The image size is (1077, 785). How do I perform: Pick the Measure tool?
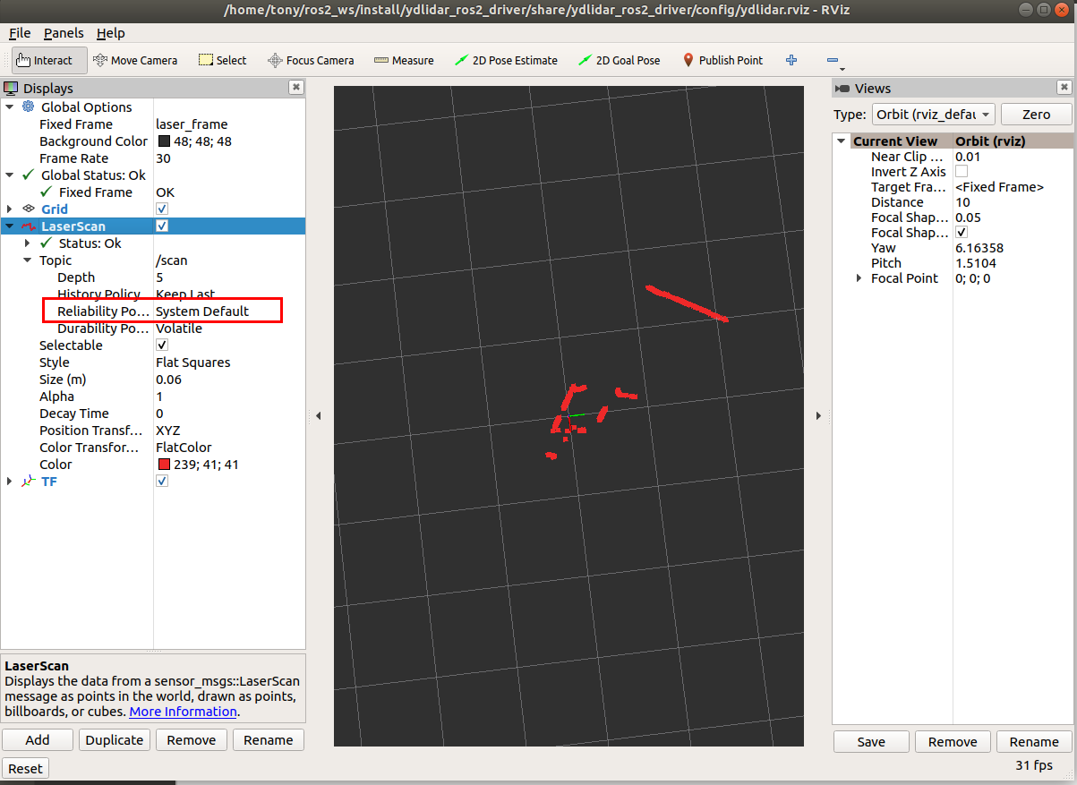[x=404, y=60]
